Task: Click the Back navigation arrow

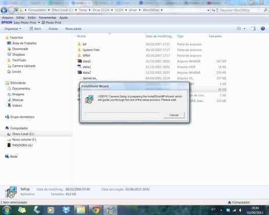Action: [x=4, y=10]
